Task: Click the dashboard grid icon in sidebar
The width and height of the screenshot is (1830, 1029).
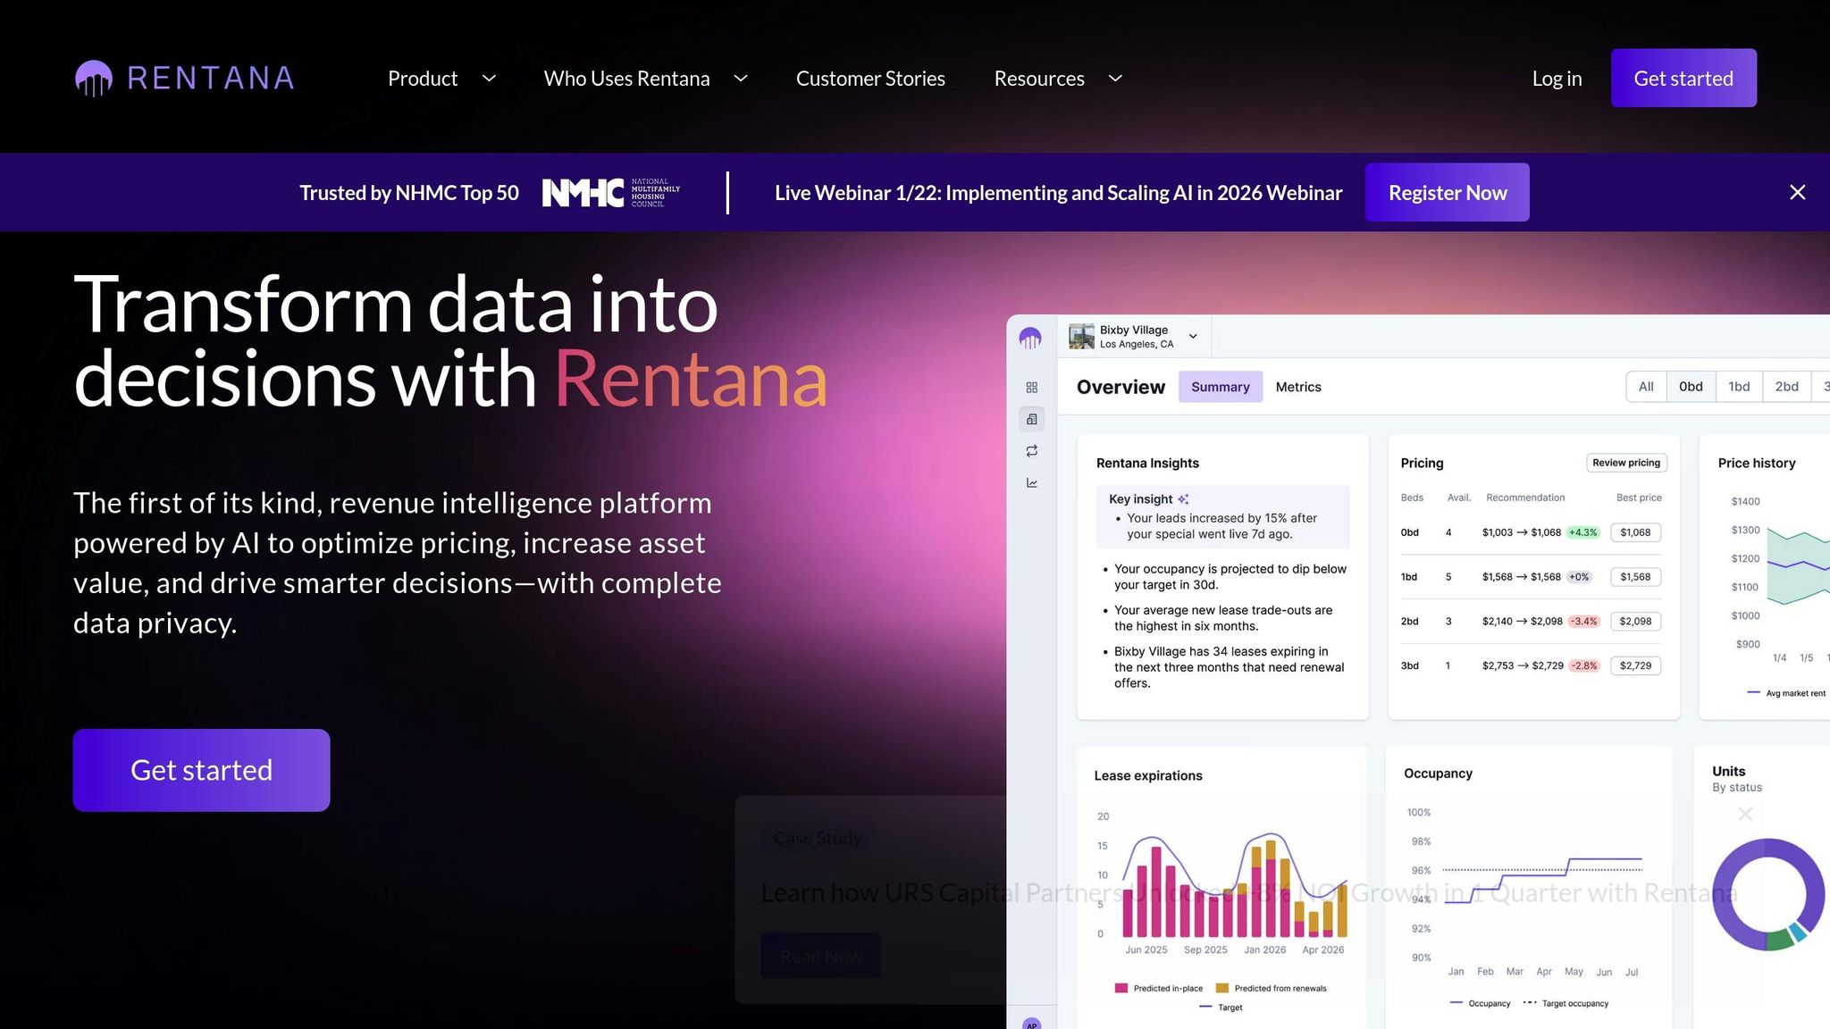Action: pyautogui.click(x=1031, y=388)
